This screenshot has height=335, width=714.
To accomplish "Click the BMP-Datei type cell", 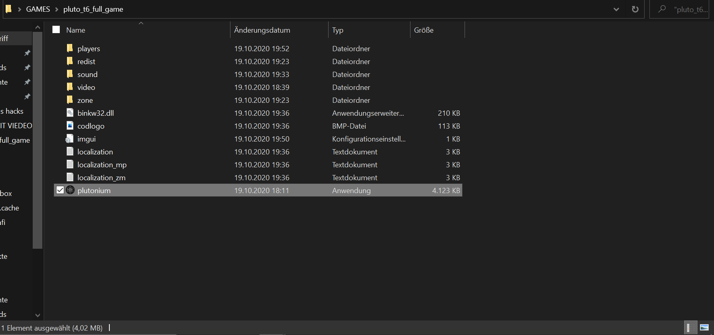I will point(349,126).
